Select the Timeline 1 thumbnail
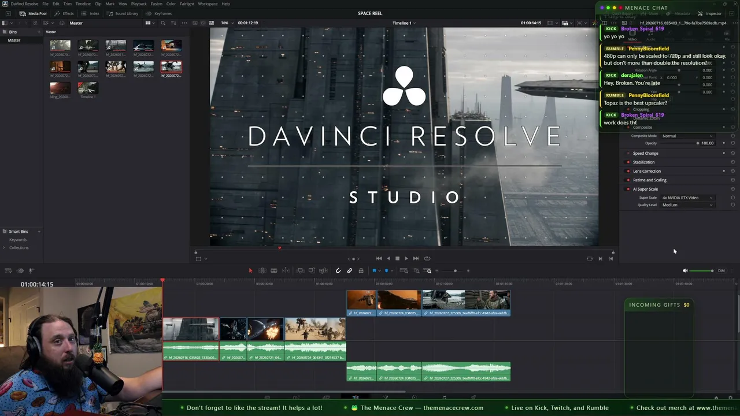 point(88,88)
